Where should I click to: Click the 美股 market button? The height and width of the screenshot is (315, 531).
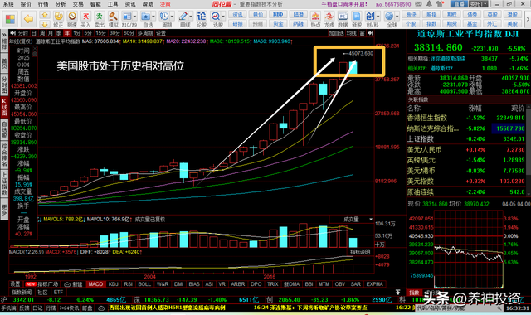pos(513,24)
